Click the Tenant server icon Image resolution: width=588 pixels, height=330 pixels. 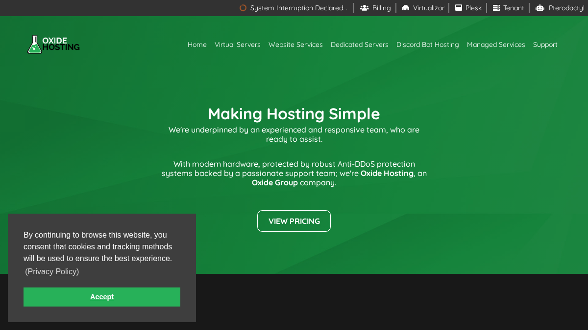point(496,8)
